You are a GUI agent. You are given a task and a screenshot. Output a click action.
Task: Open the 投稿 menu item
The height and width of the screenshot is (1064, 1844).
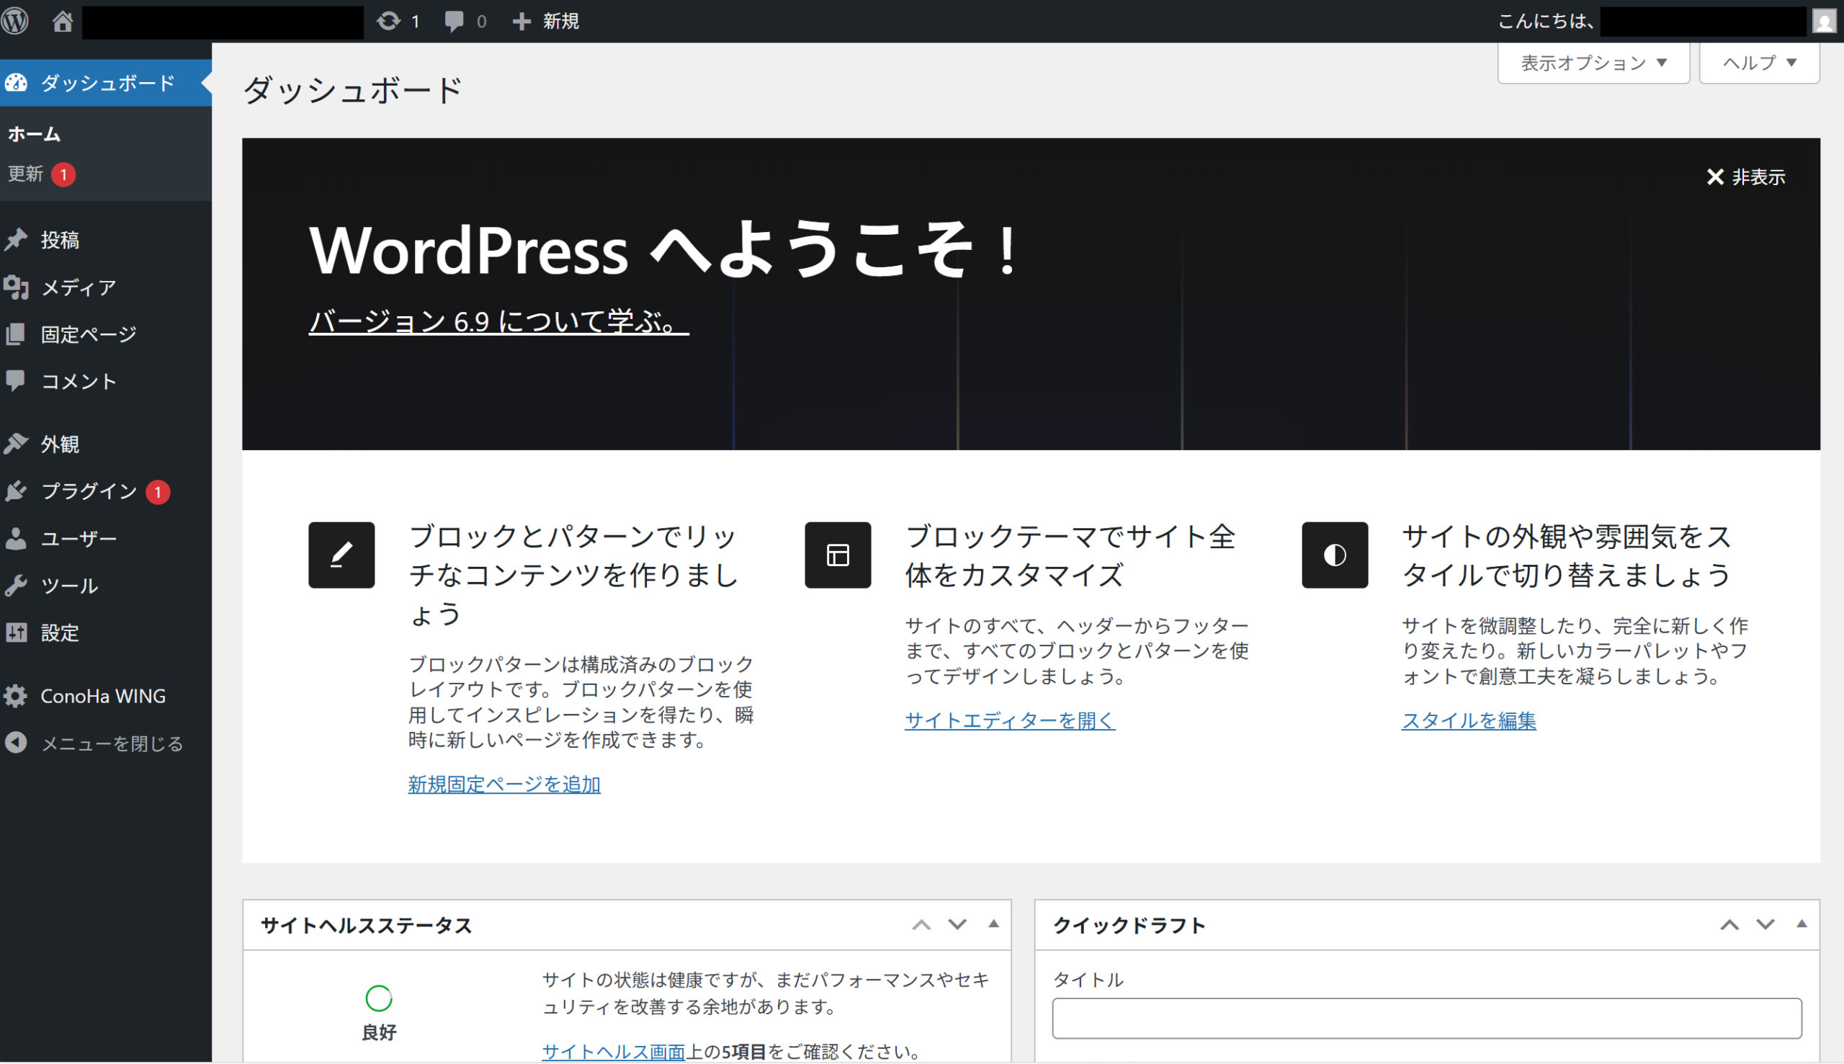60,240
